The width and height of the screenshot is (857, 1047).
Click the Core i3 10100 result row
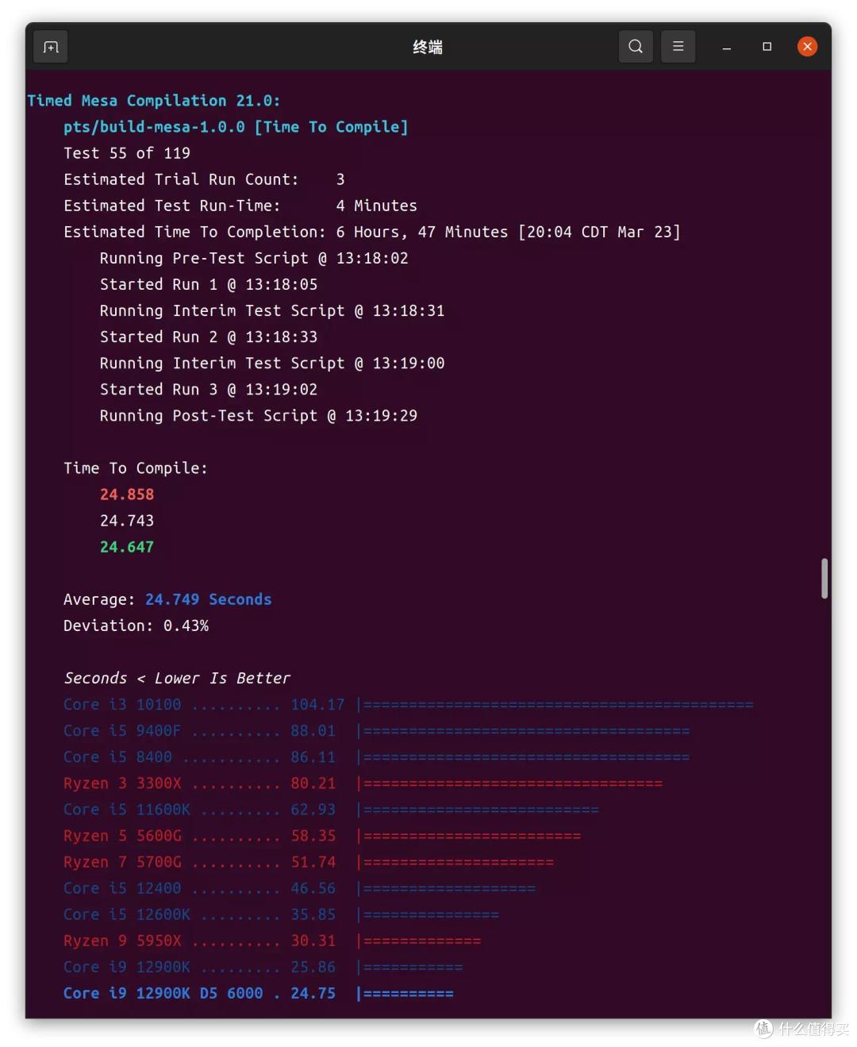pos(409,704)
